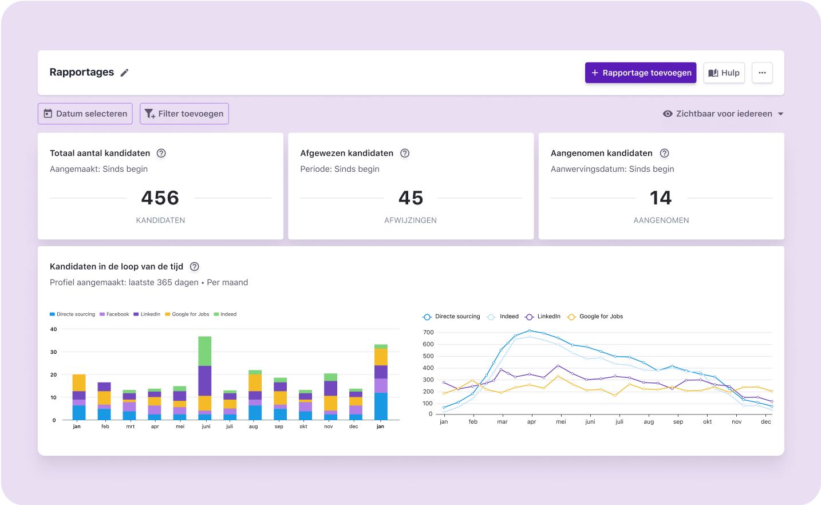Open the overflow menu with three dots
821x505 pixels.
coord(762,73)
